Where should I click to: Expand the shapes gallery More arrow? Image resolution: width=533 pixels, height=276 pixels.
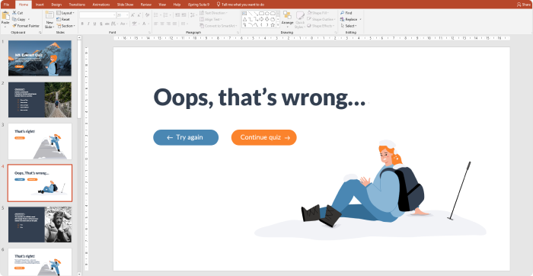point(278,25)
